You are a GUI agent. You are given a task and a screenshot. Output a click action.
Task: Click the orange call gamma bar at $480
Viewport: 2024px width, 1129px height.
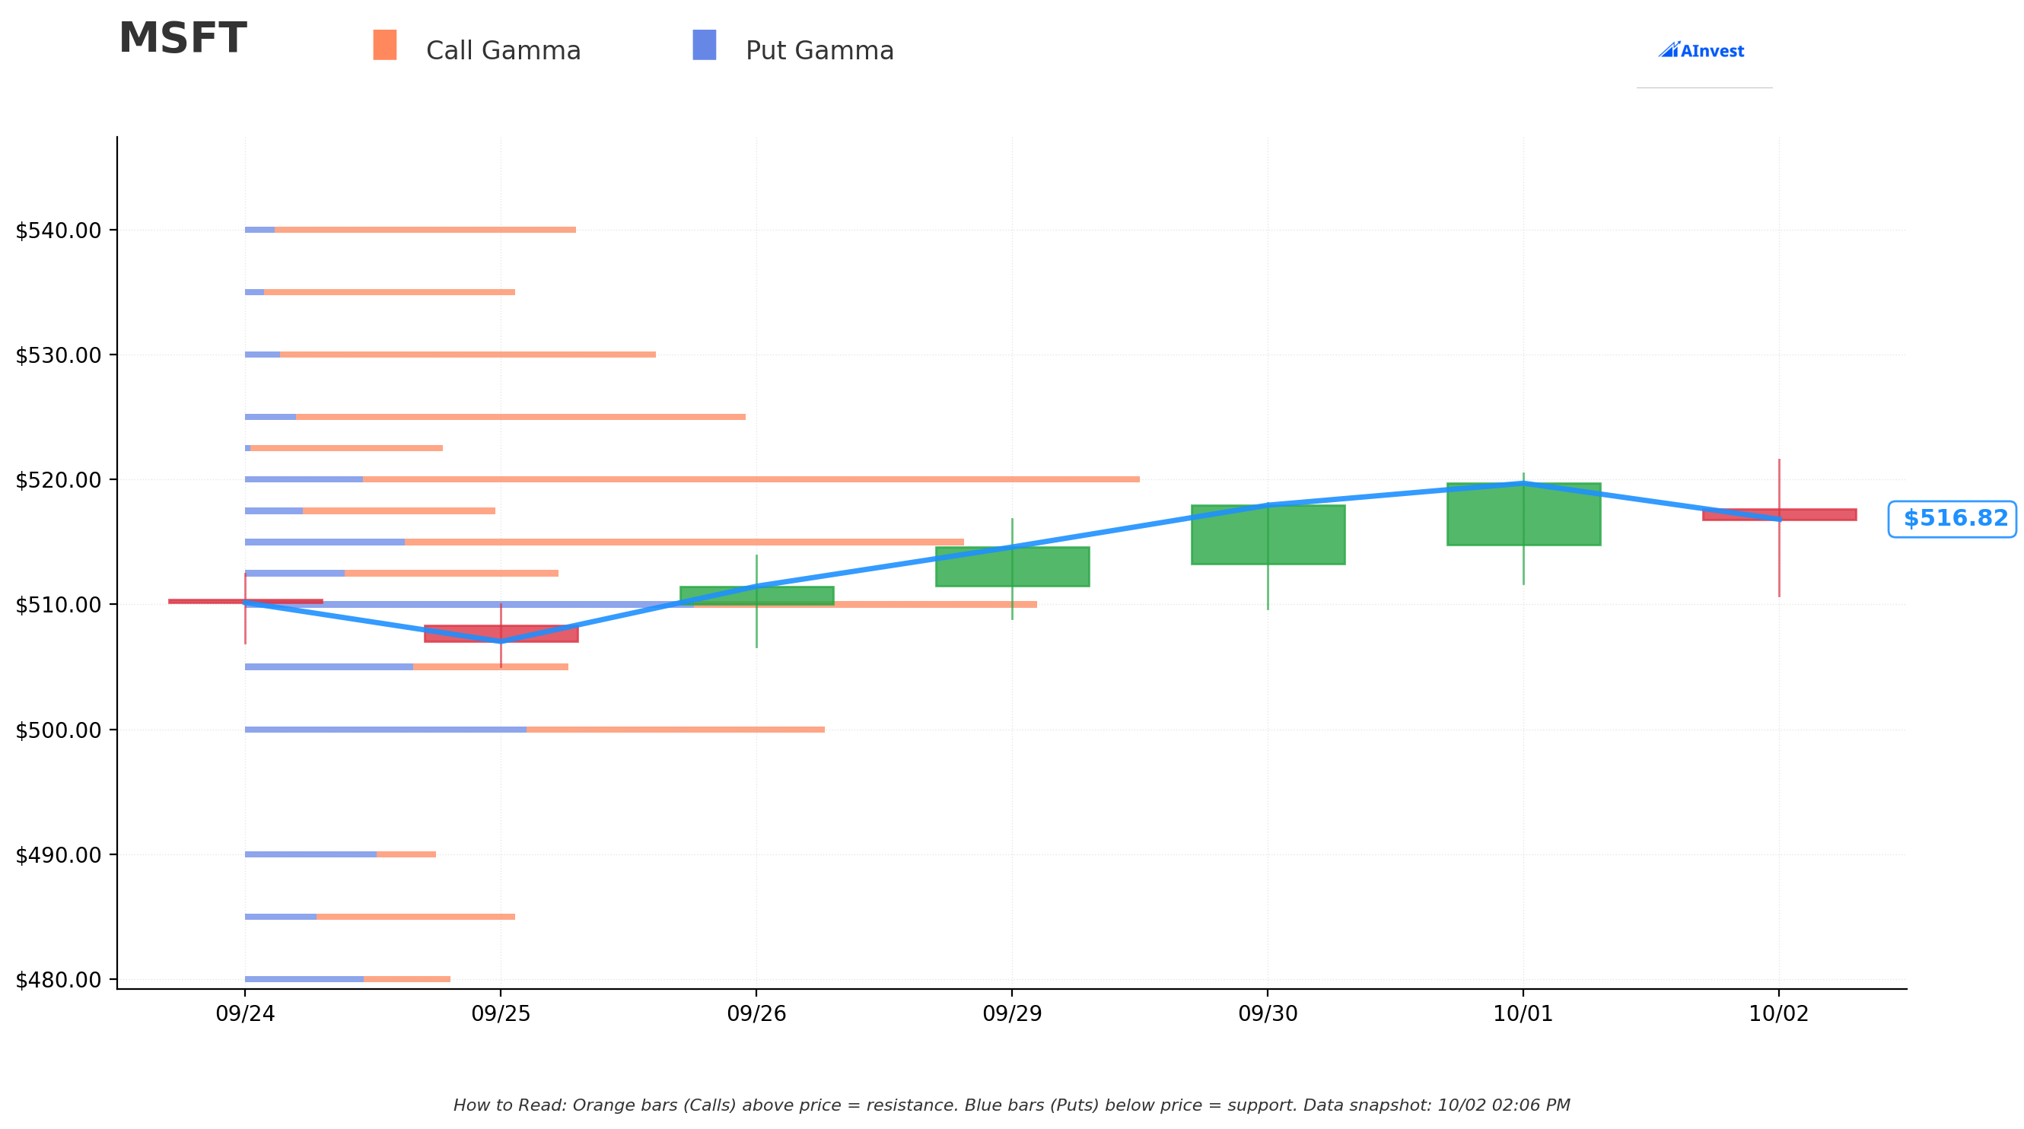407,979
